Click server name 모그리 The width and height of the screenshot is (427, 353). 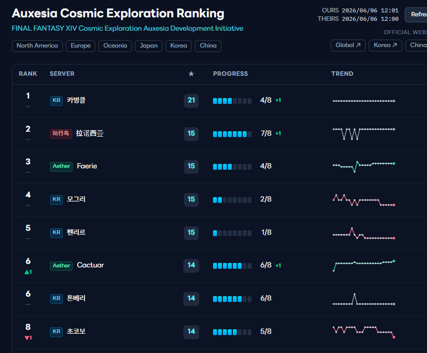tap(76, 200)
